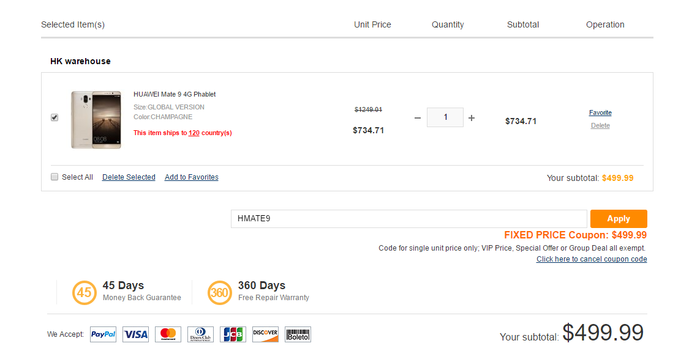Image resolution: width=700 pixels, height=357 pixels.
Task: Click the coupon code input field
Action: tap(408, 219)
